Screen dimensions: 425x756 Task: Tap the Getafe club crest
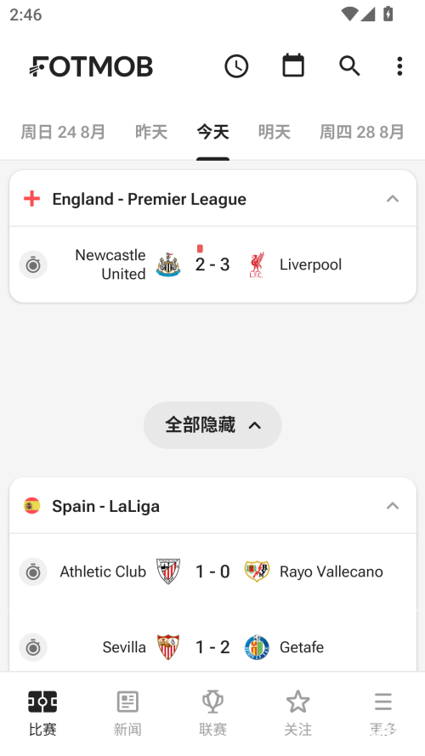(257, 647)
